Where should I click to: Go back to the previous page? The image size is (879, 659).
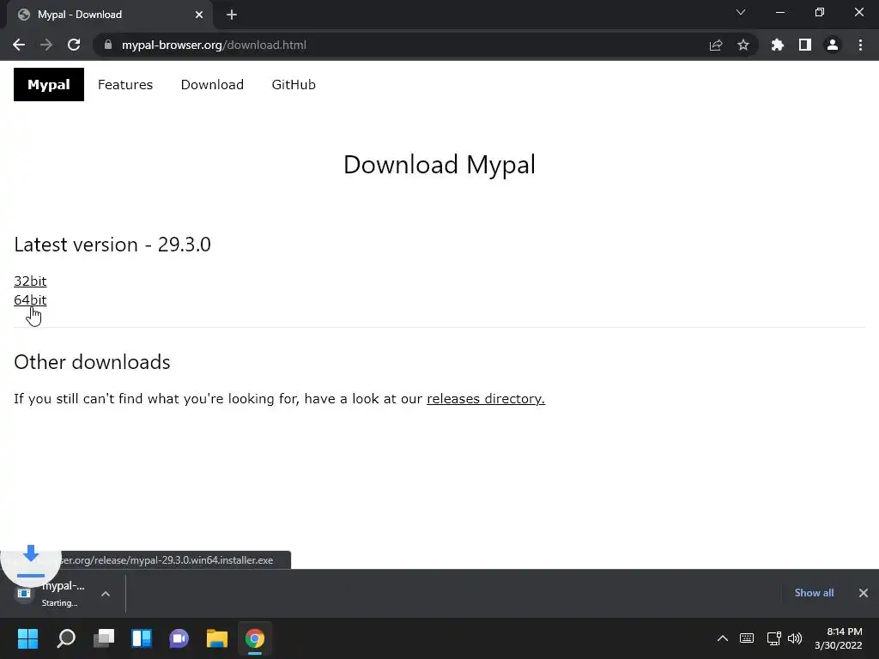pyautogui.click(x=19, y=45)
